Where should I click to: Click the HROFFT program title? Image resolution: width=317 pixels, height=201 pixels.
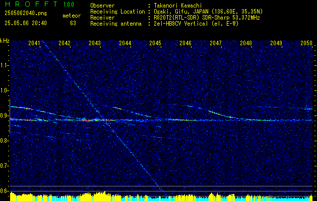point(31,4)
